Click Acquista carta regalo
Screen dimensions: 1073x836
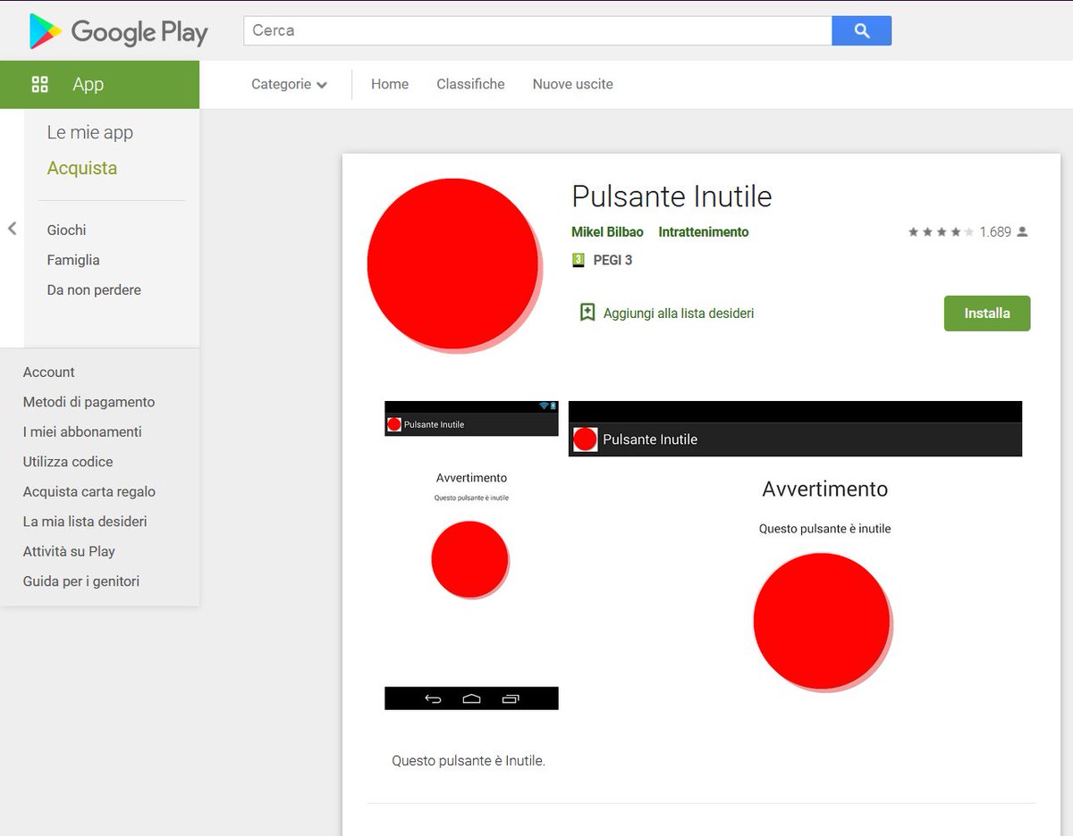[x=89, y=492]
